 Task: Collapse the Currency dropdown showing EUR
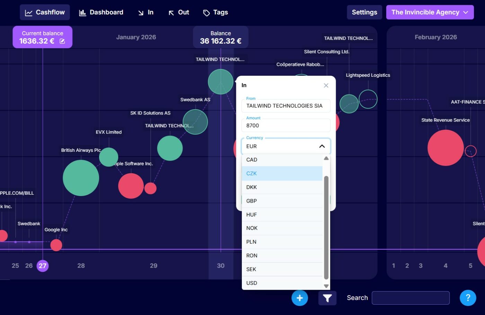(x=321, y=146)
